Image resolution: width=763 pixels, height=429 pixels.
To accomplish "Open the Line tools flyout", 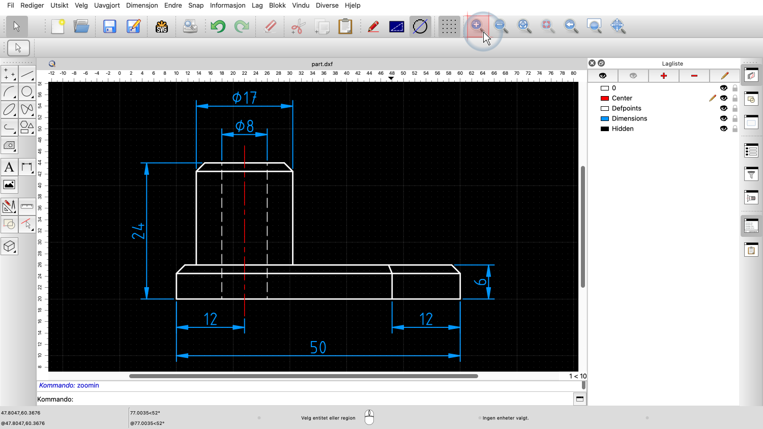I will click(x=27, y=75).
